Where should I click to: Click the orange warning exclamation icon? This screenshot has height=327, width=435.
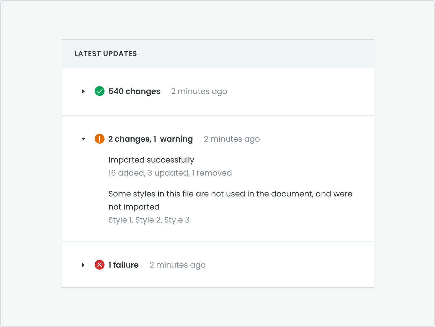point(100,139)
